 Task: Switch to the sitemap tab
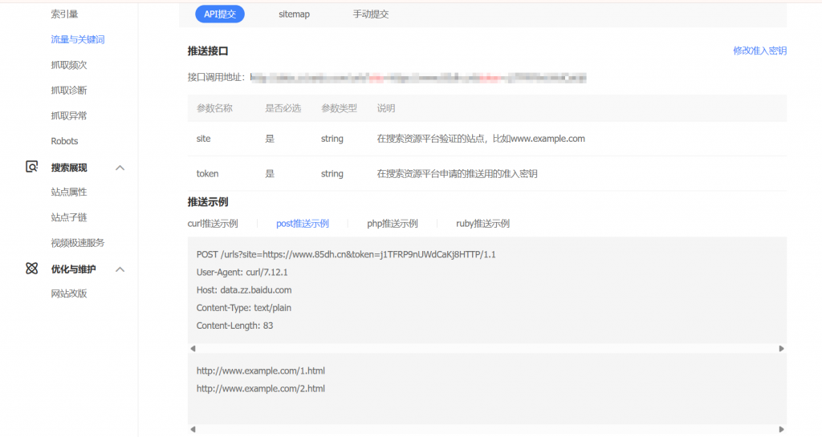(x=294, y=14)
